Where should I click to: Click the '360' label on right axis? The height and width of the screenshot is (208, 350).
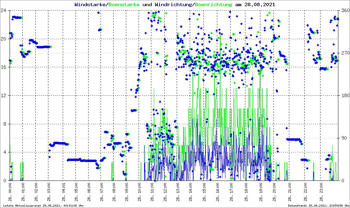coord(345,10)
